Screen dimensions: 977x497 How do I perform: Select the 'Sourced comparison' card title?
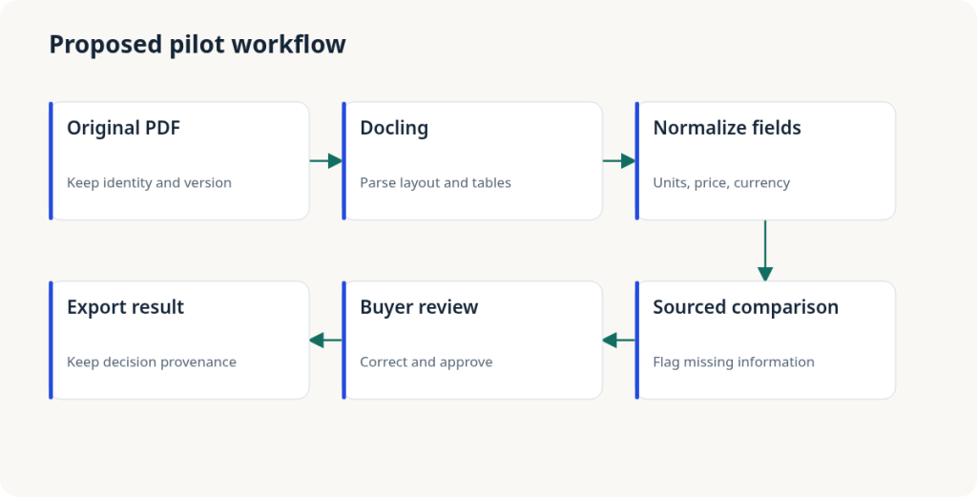coord(745,307)
